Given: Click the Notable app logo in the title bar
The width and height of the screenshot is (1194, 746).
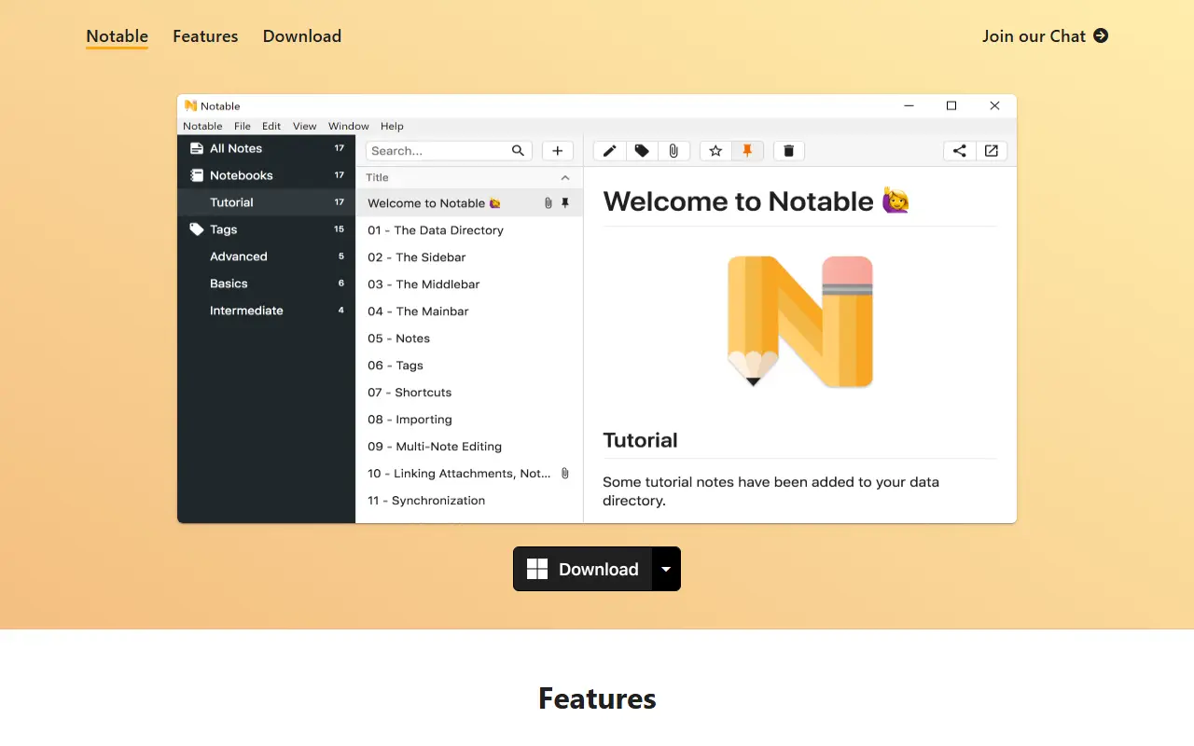Looking at the screenshot, I should point(190,106).
